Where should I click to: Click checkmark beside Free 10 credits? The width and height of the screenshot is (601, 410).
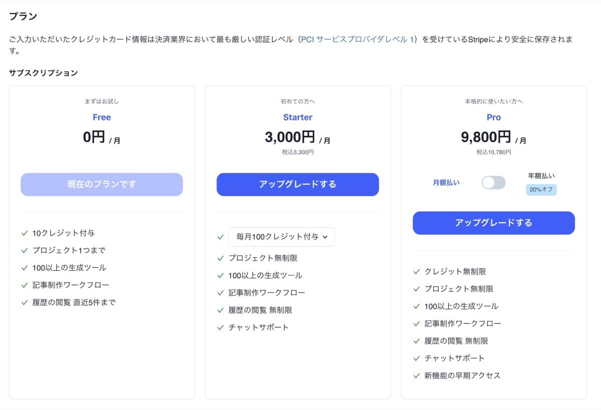[24, 233]
